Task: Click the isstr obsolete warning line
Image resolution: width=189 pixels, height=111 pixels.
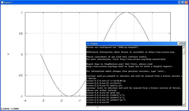Action: coord(134,88)
